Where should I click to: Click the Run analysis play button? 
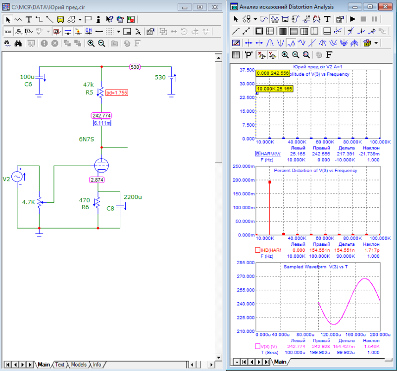[353, 19]
